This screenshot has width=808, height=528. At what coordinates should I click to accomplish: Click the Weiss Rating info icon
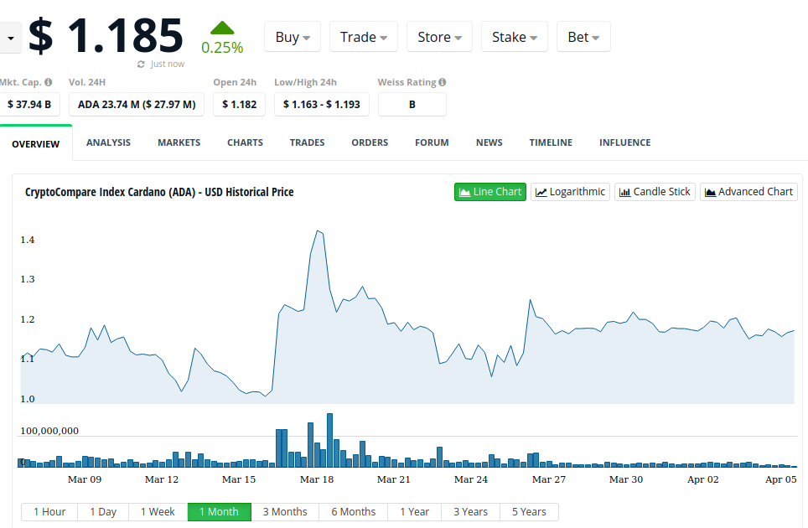tap(442, 82)
